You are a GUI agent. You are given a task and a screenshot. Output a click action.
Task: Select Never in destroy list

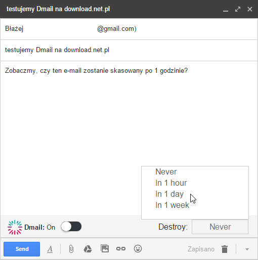pos(166,171)
